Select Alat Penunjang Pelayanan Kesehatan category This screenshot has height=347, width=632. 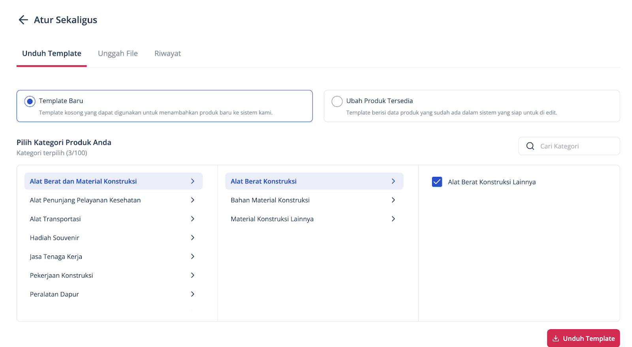[113, 200]
